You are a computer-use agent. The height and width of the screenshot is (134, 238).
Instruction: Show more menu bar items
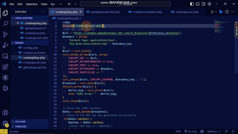60,4
